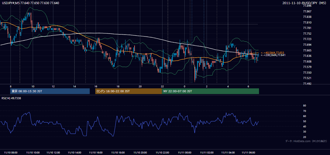The image size is (330, 155).
Task: Click the 11/10 20:00 time label
Action: click(140, 153)
